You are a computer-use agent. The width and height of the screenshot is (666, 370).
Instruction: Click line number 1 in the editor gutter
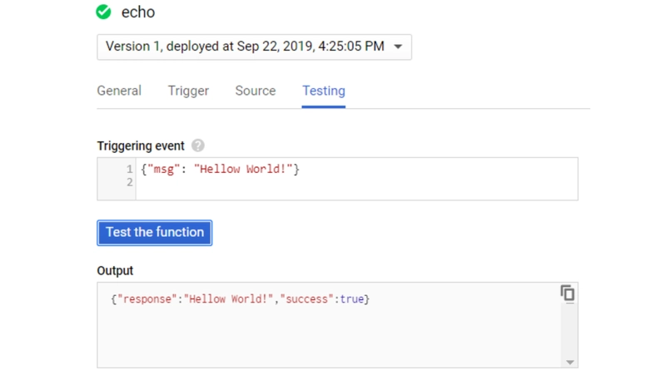(x=130, y=170)
